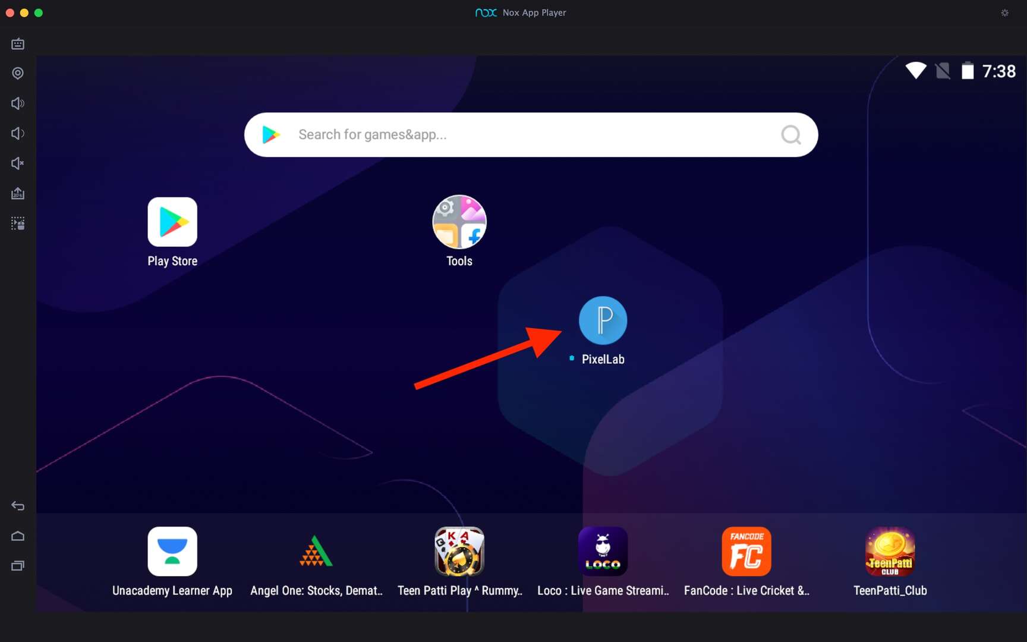This screenshot has height=642, width=1027.
Task: Open the Tools folder
Action: [x=459, y=222]
